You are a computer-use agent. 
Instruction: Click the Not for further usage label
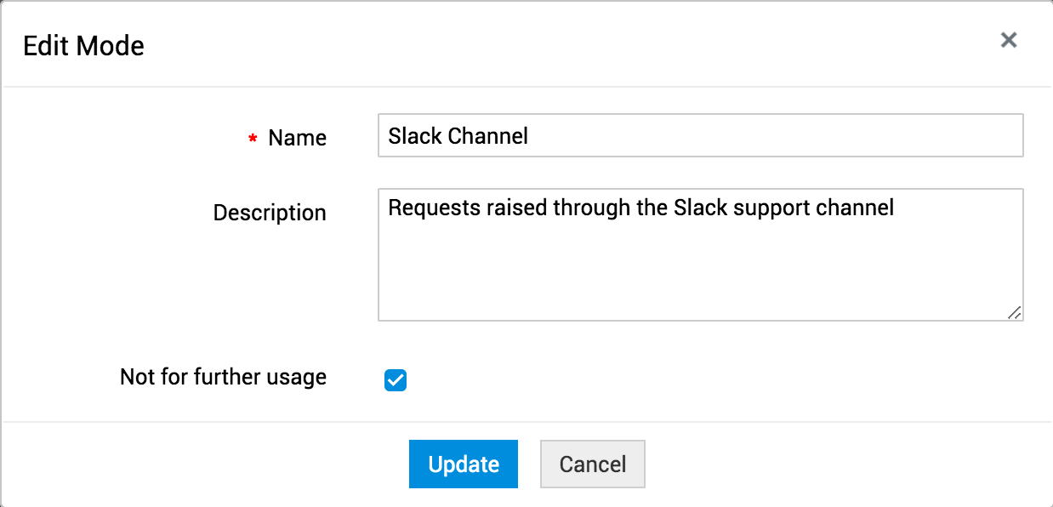[x=223, y=376]
